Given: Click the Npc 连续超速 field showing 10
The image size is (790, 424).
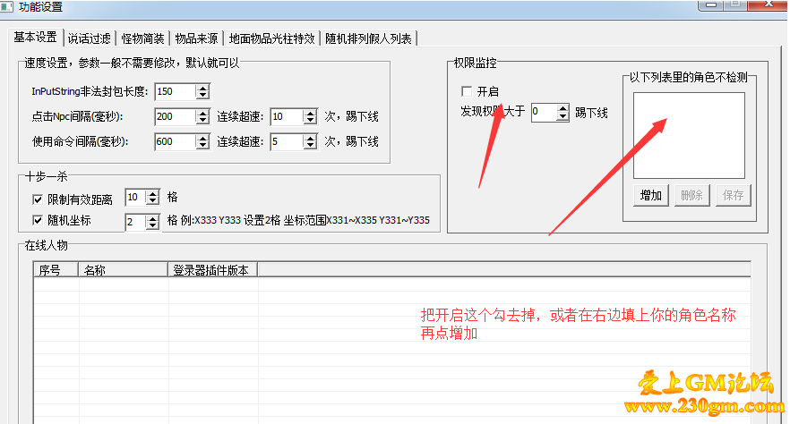Looking at the screenshot, I should click(x=287, y=116).
